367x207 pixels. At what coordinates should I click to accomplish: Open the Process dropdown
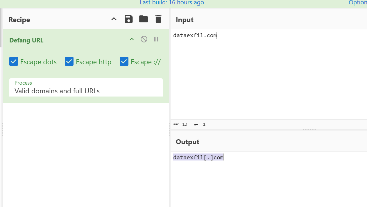click(86, 87)
